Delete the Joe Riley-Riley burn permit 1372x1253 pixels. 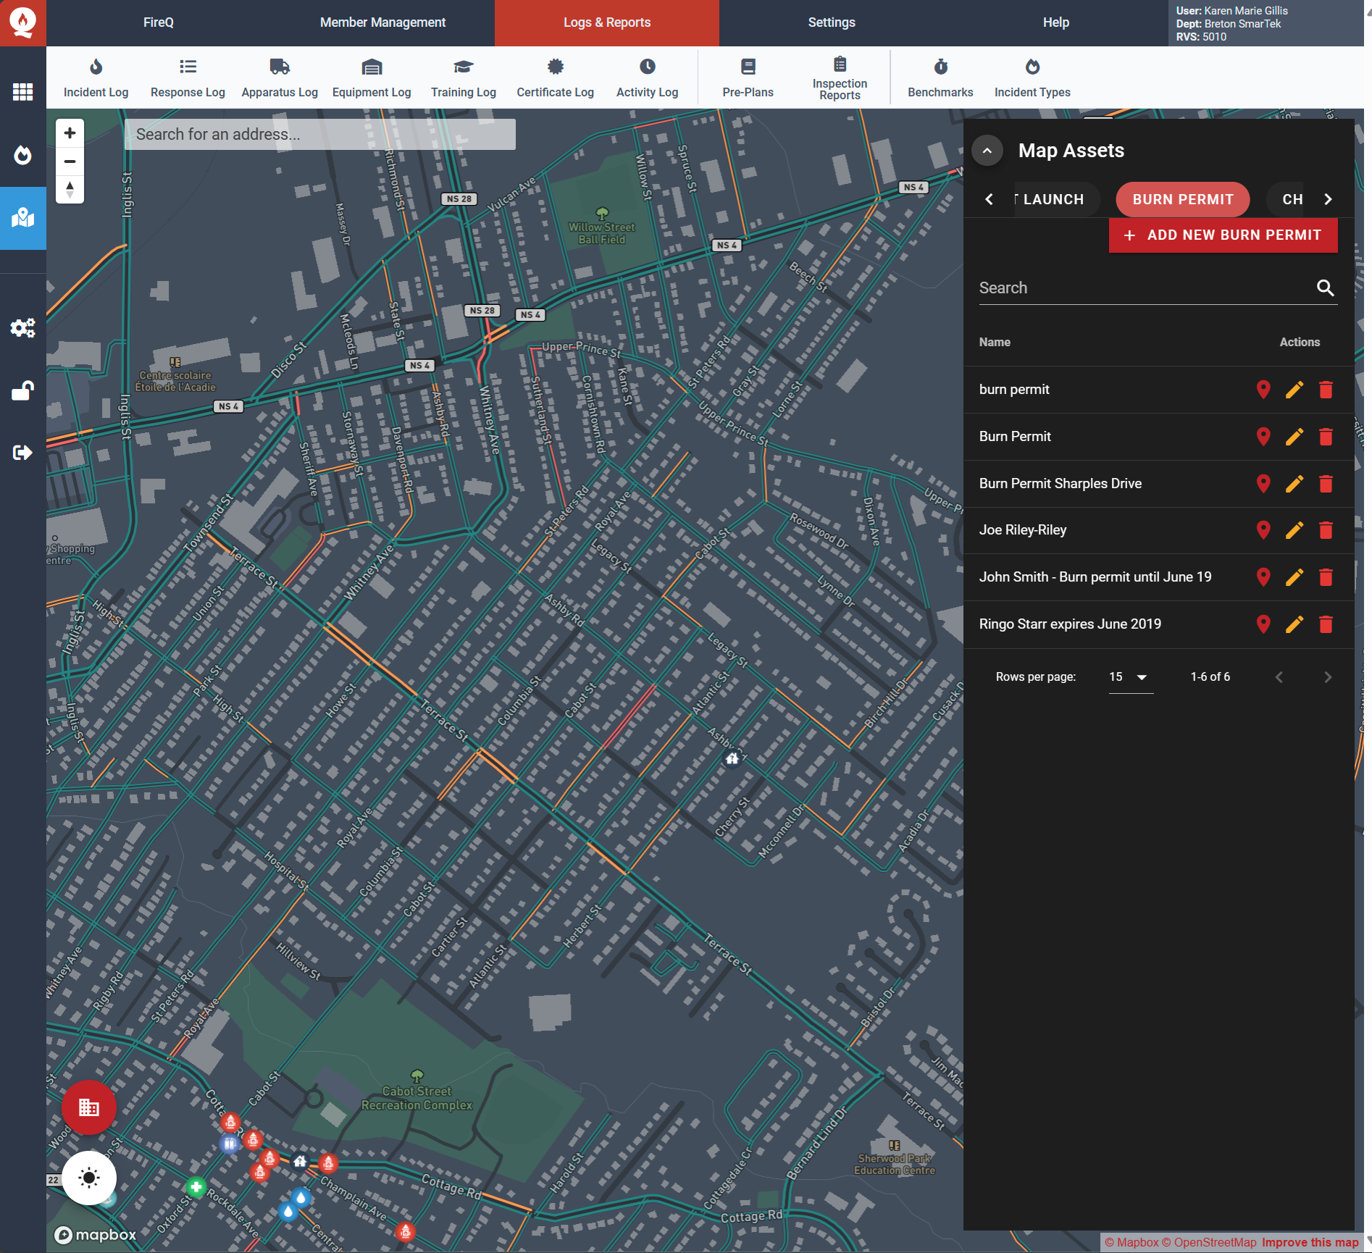(1326, 531)
